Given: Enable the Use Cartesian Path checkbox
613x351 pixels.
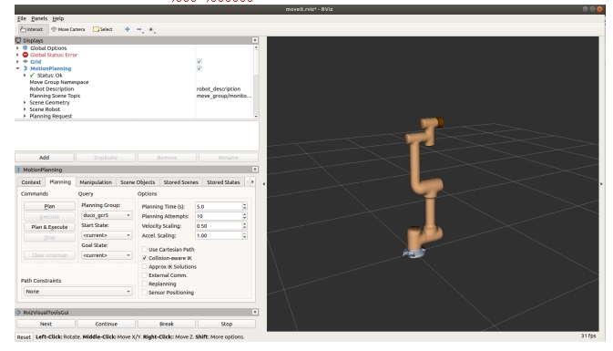Looking at the screenshot, I should tap(144, 249).
